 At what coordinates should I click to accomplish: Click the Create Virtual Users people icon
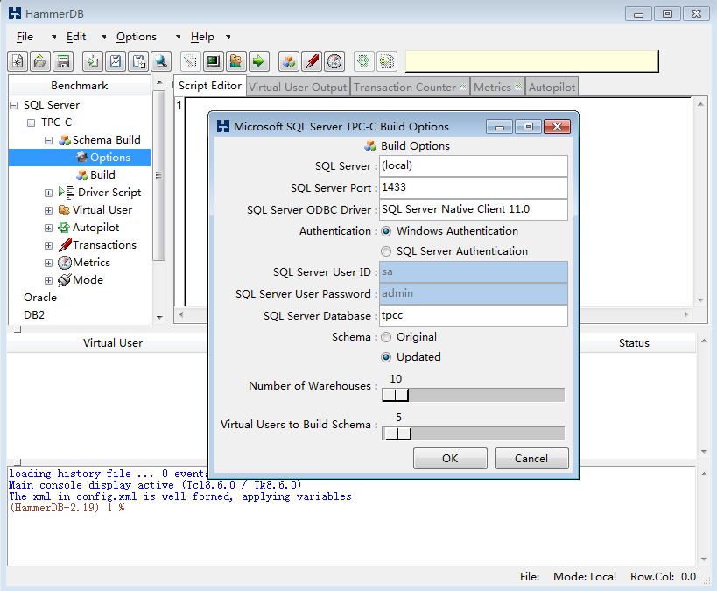pyautogui.click(x=236, y=60)
